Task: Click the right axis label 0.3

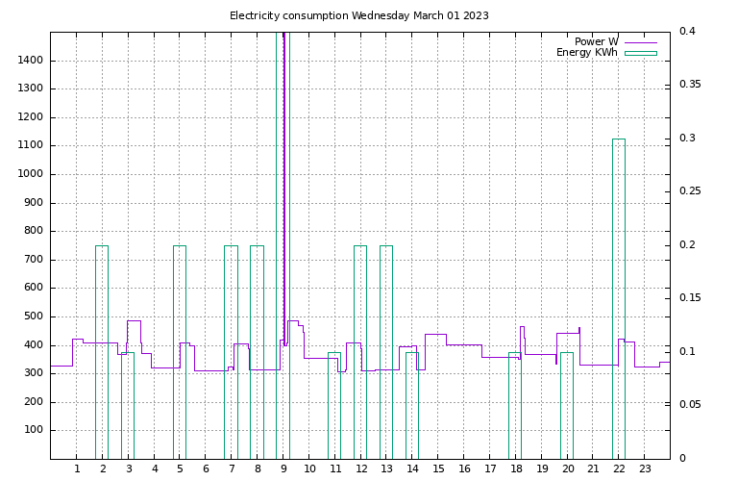Action: pos(688,138)
